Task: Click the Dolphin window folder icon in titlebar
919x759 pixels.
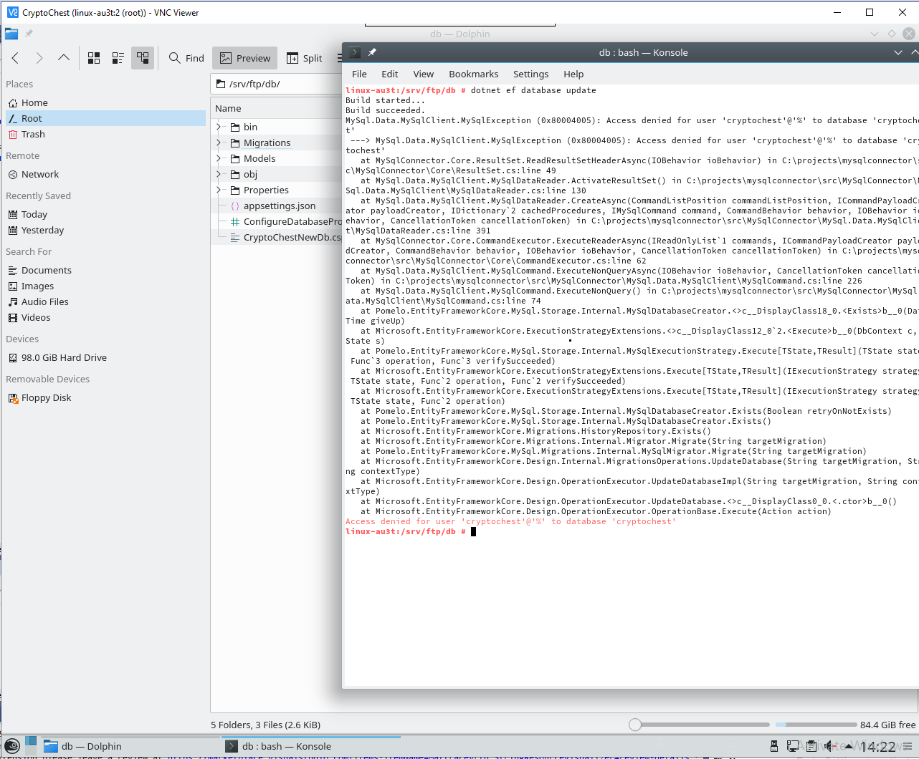Action: tap(11, 34)
